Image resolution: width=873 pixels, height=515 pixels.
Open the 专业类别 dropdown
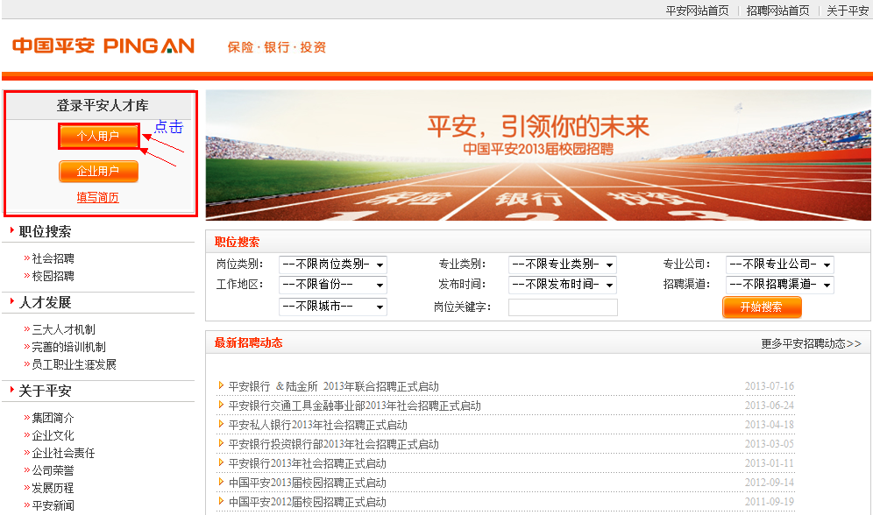(x=562, y=264)
